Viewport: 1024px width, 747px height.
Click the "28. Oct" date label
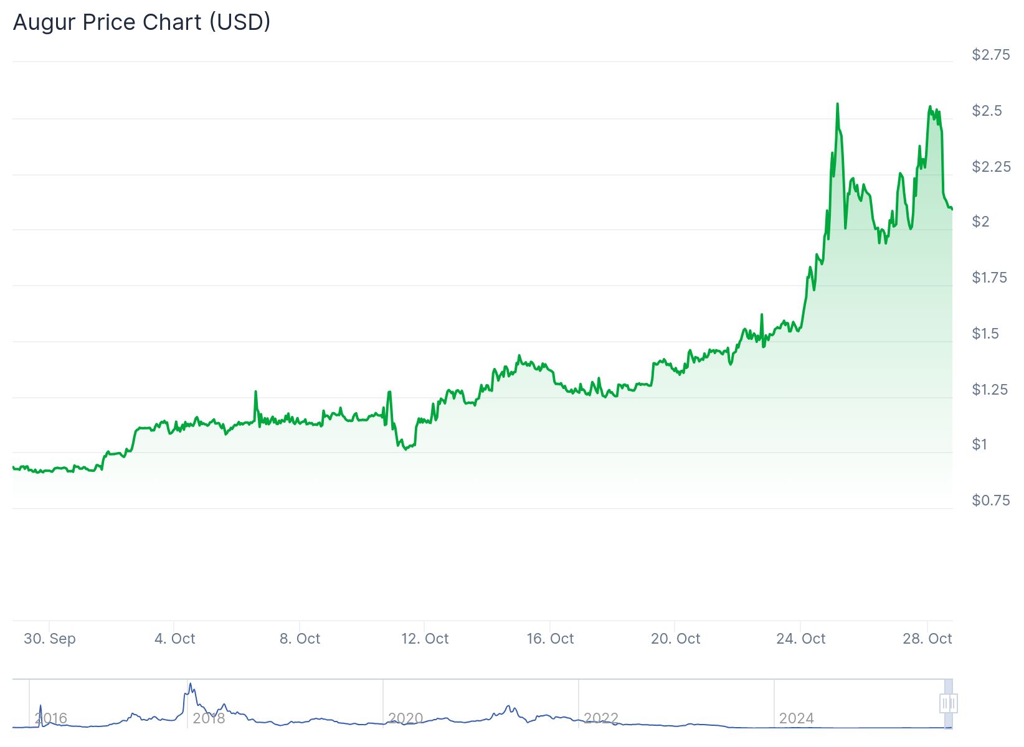point(927,639)
